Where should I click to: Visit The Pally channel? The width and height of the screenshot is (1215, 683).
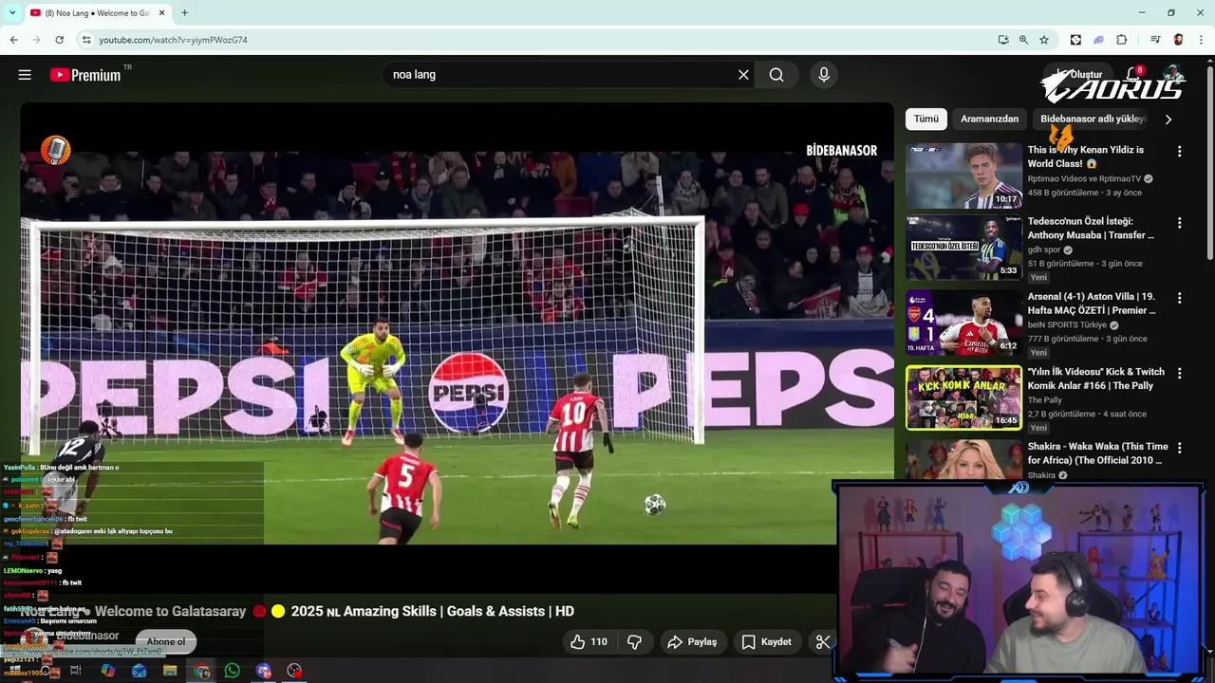1044,400
